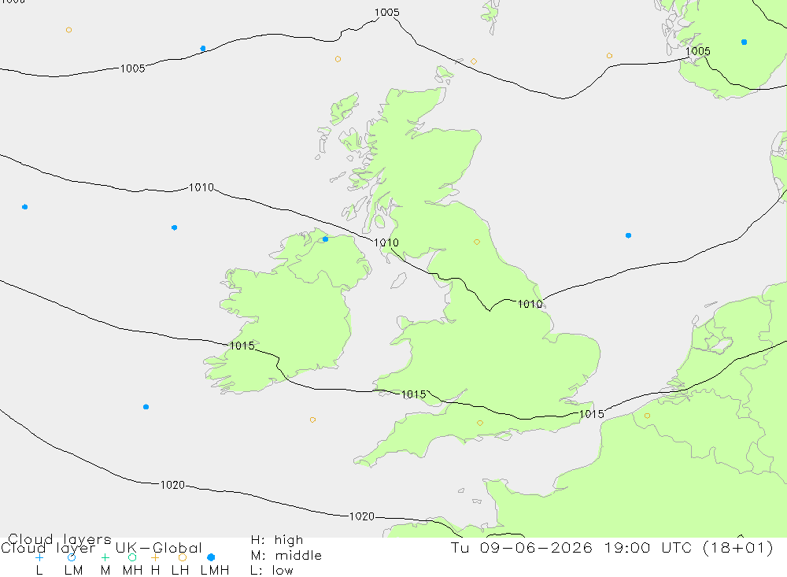This screenshot has width=787, height=577.
Task: Click the LMH cloud marker over Norway
Action: [x=744, y=43]
